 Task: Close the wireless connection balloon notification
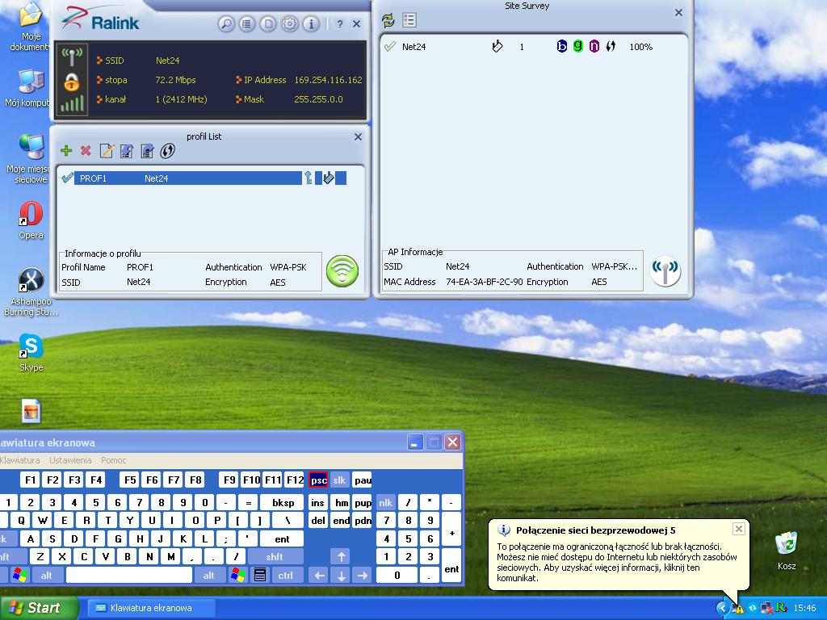tap(739, 529)
